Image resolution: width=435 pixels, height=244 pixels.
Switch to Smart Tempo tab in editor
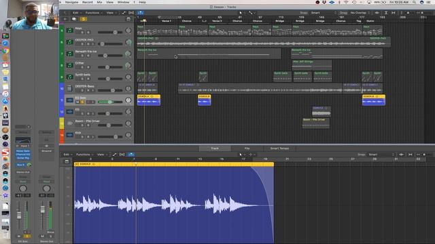(x=279, y=148)
